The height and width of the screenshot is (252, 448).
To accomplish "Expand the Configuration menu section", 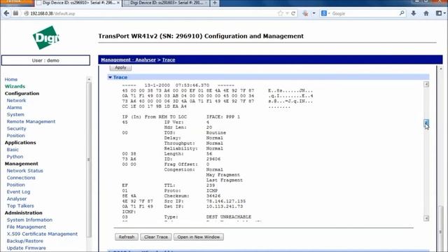I will pos(22,93).
